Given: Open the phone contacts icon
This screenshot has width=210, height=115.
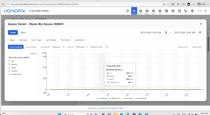Looking at the screenshot, I should coord(186,11).
